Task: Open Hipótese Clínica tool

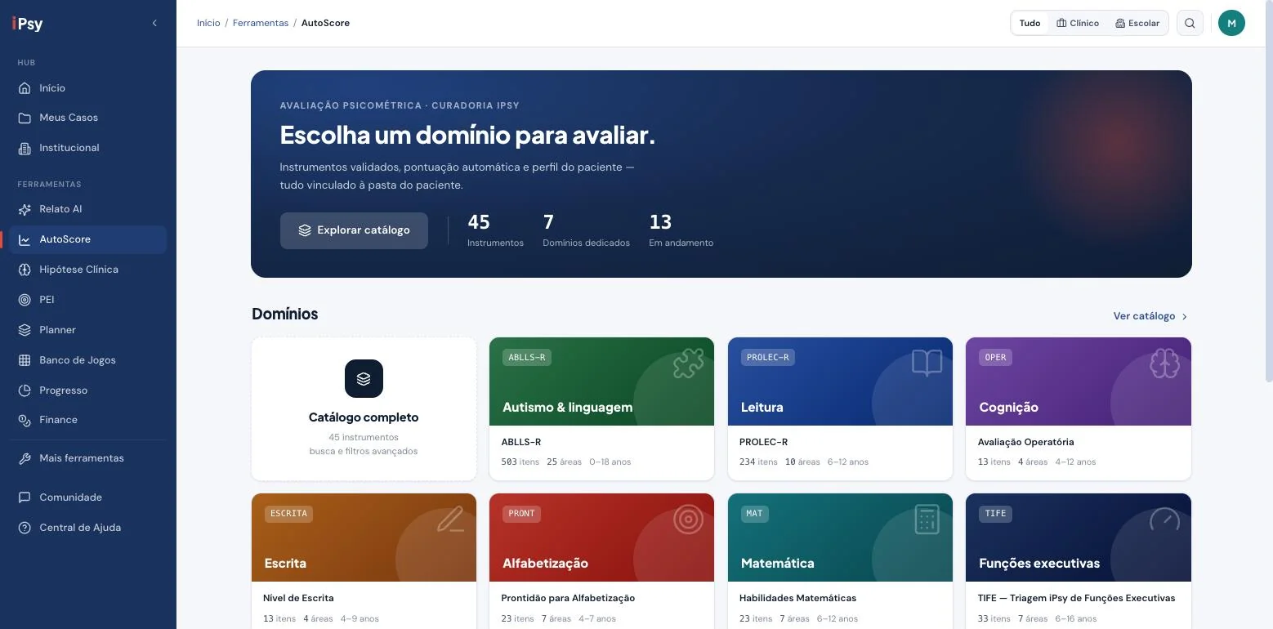Action: 88,270
